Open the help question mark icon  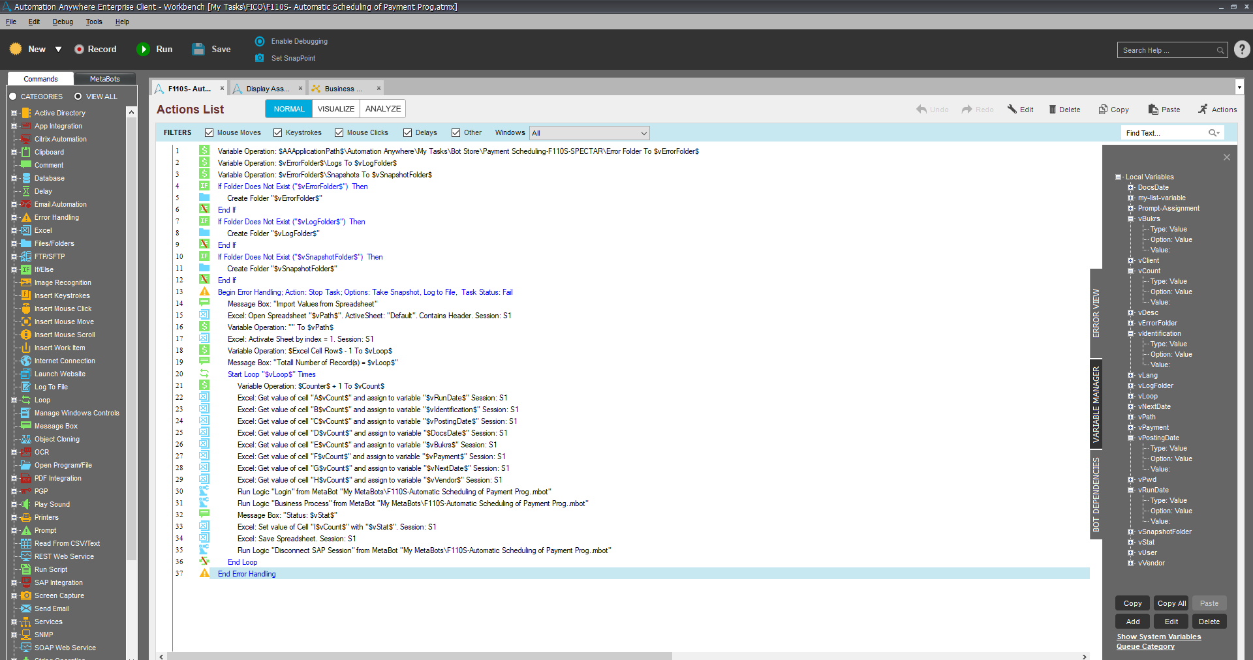pos(1242,50)
